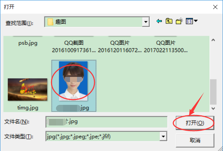
Task: Click the scrollbar up arrow
Action: click(213, 40)
